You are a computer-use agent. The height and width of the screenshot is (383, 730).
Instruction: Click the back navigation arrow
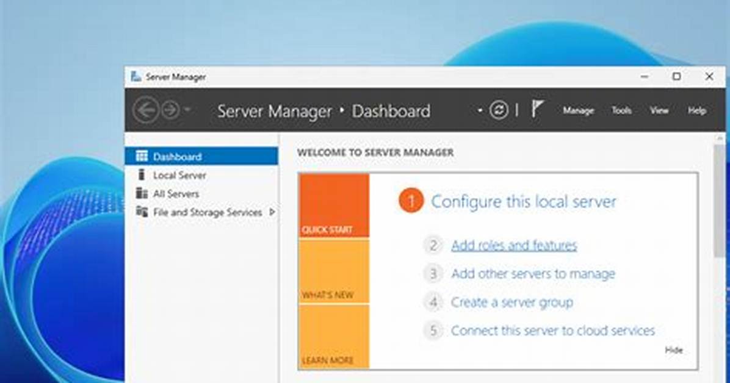[x=146, y=110]
